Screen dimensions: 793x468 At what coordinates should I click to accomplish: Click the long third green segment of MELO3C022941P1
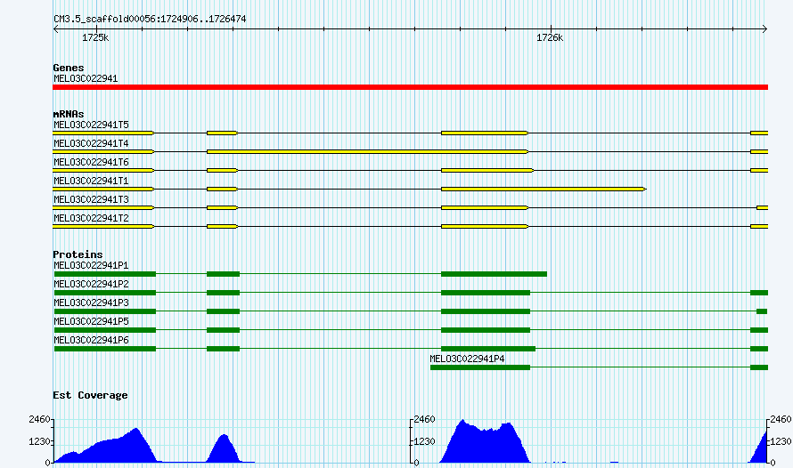coord(495,274)
